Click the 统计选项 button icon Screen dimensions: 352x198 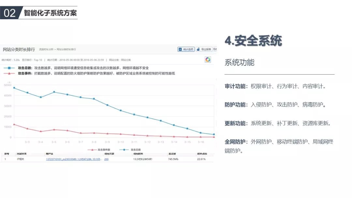[180, 49]
